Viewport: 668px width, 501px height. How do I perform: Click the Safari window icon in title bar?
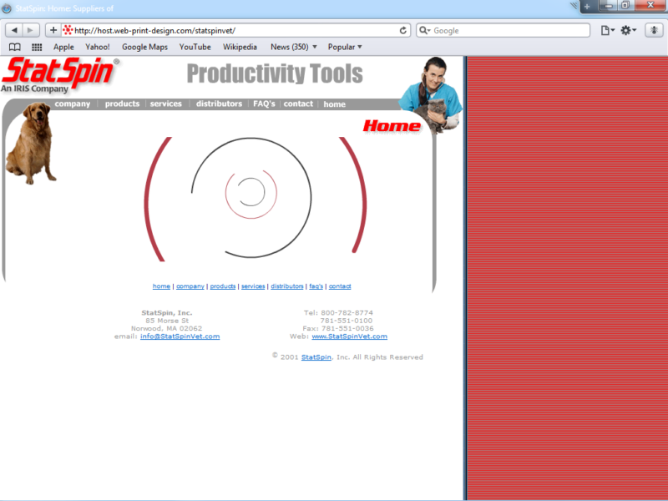pos(7,8)
